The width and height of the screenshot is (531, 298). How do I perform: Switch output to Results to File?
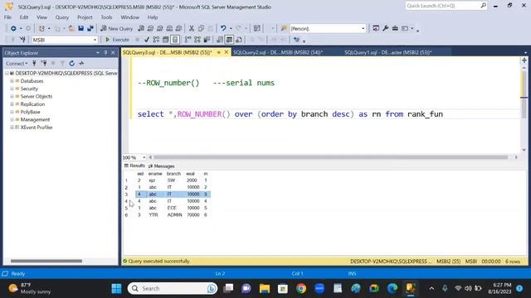tap(239, 40)
